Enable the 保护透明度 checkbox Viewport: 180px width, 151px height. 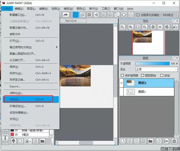(x=122, y=75)
